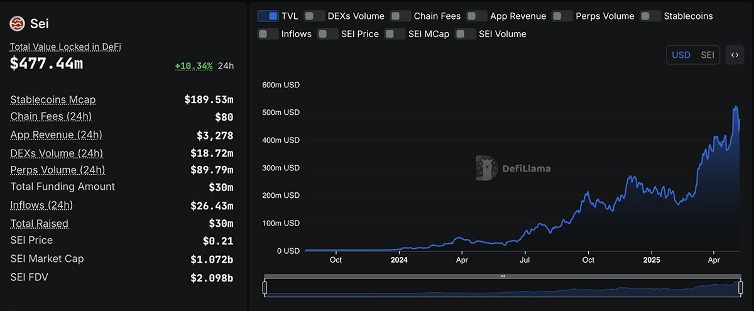
Task: Click the $3,278 app revenue value
Action: coord(215,135)
